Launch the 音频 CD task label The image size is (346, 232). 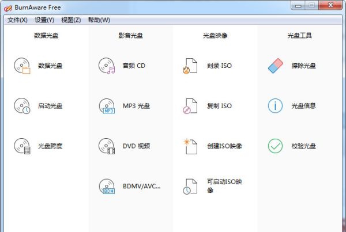tap(134, 66)
